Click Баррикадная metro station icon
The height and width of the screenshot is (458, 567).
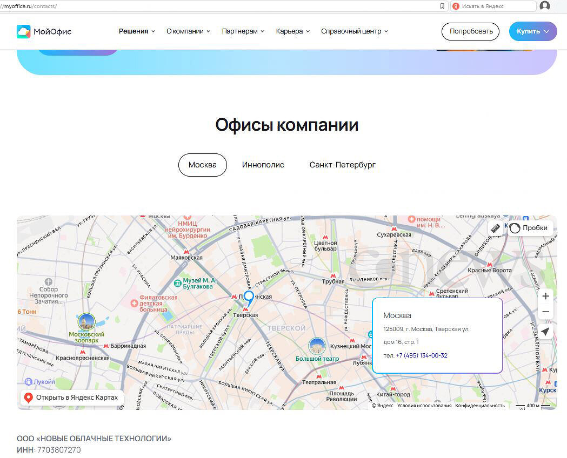pos(106,346)
